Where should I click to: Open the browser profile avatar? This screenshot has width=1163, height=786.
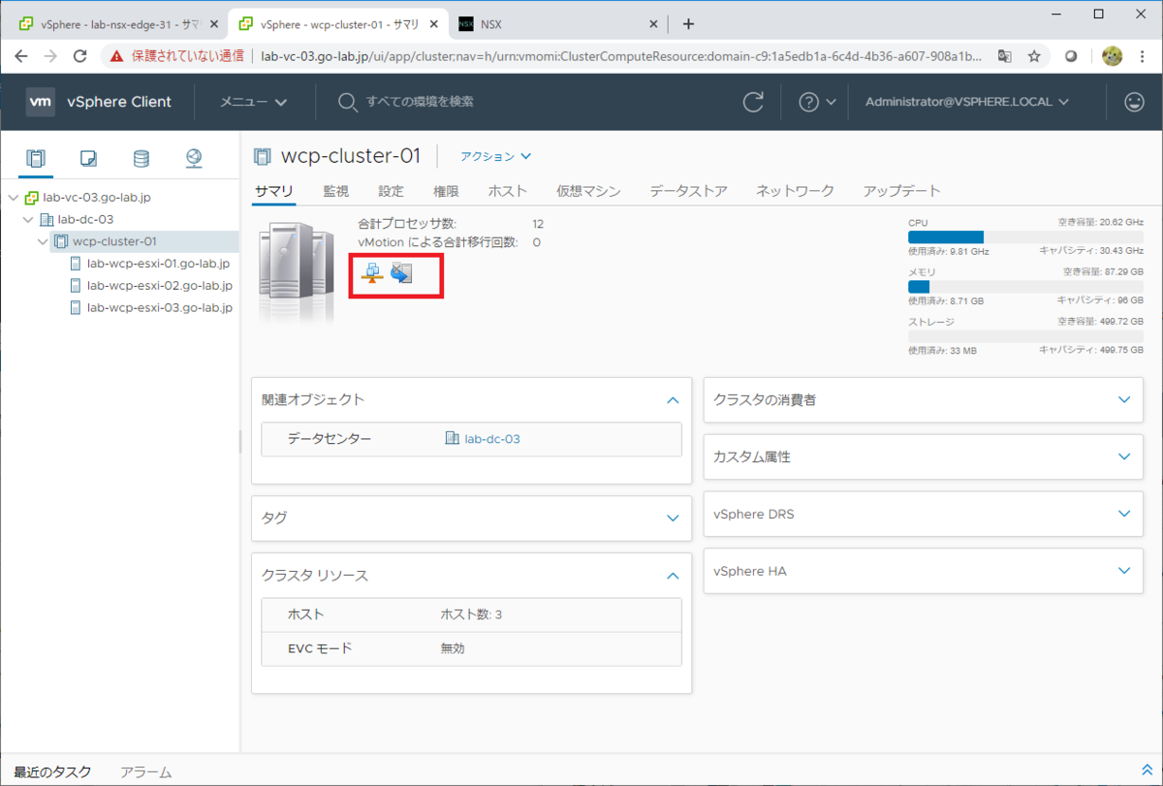[x=1112, y=56]
